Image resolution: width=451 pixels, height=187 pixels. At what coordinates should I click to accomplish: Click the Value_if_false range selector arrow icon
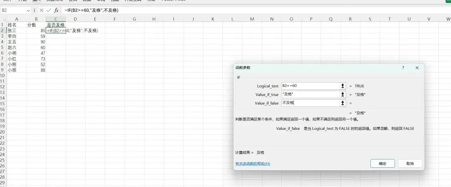pyautogui.click(x=342, y=103)
